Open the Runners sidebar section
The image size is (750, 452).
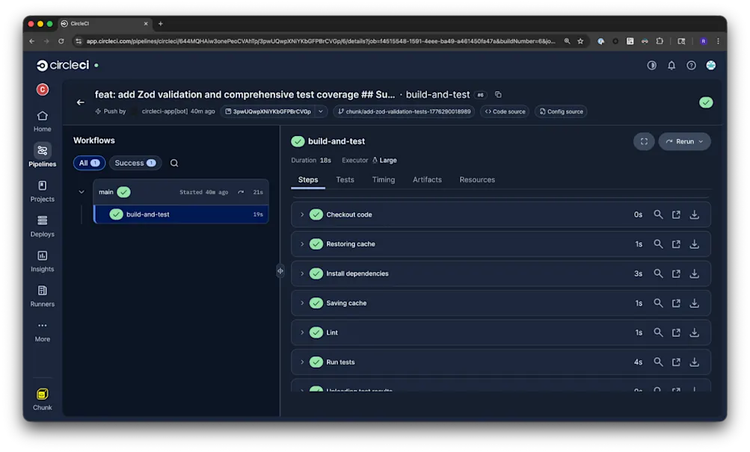42,294
